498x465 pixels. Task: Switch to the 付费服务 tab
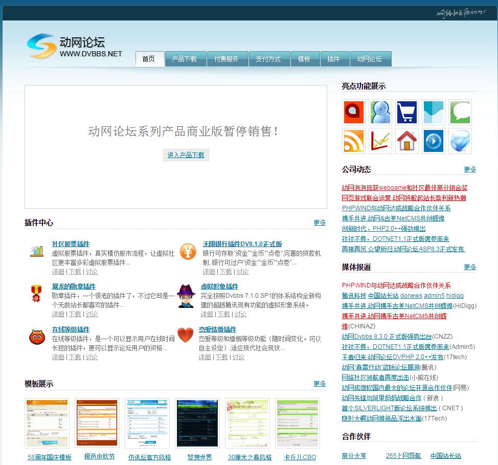click(x=228, y=59)
